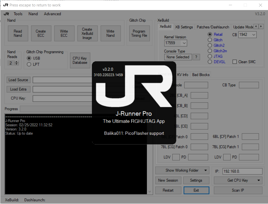Expand the Kernel Version dropdown

click(184, 43)
